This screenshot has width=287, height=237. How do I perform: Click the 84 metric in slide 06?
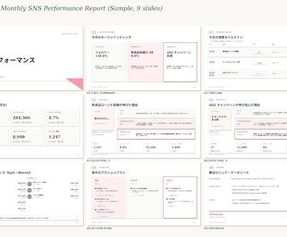(265, 147)
